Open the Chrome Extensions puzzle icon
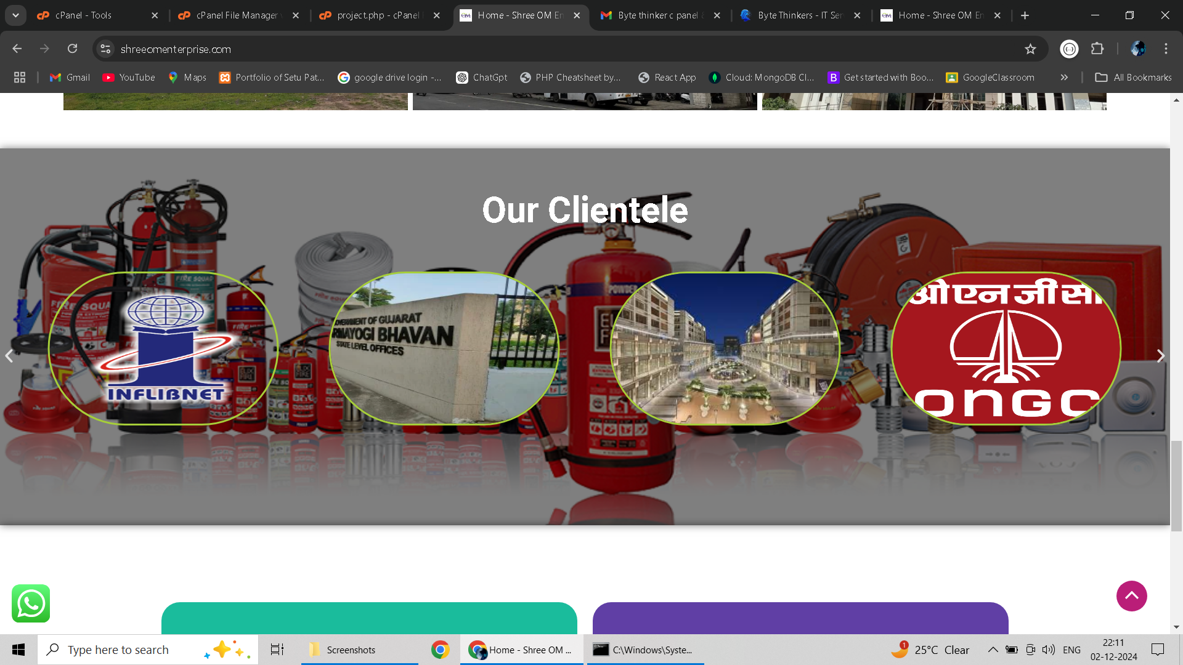The width and height of the screenshot is (1183, 665). 1097,49
